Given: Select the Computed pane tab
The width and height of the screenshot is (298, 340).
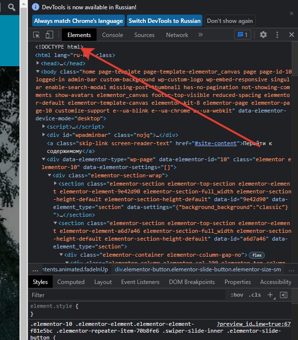Looking at the screenshot, I should [x=71, y=282].
